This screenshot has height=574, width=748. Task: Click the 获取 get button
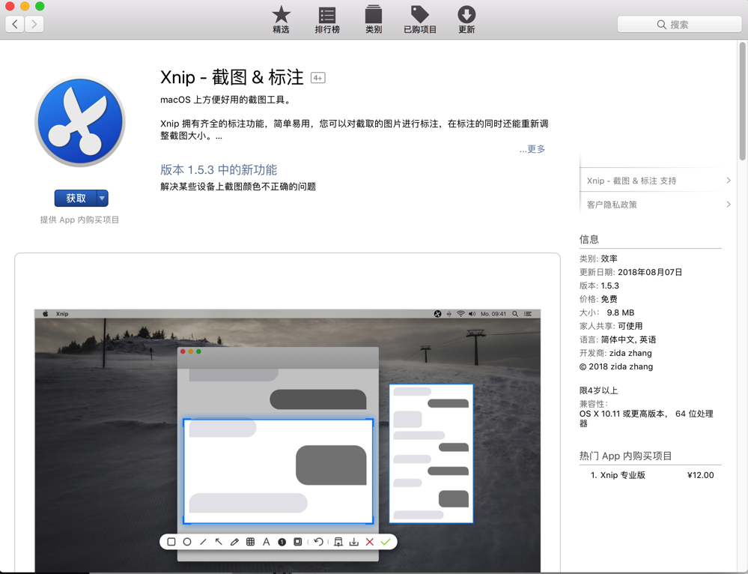[76, 198]
